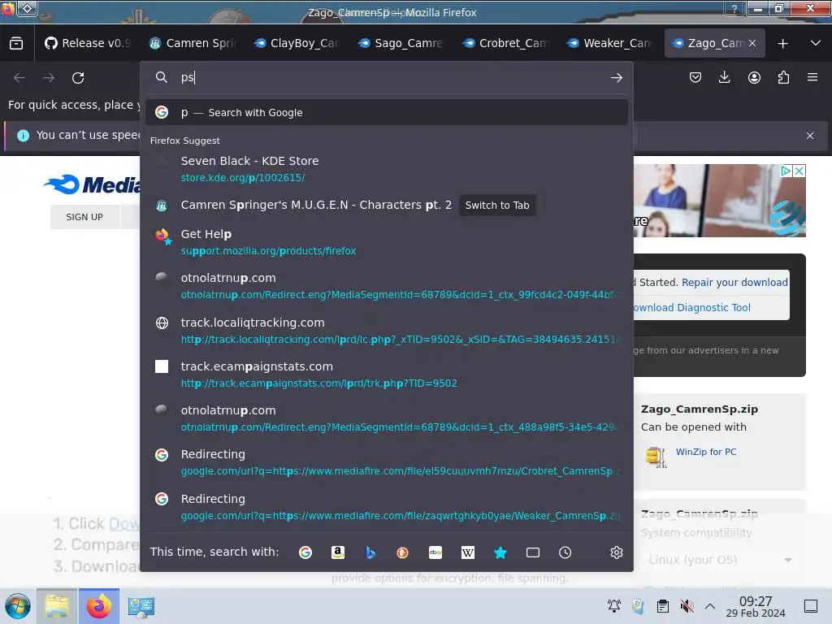Search this time with eBay
This screenshot has height=624, width=832.
[x=435, y=552]
